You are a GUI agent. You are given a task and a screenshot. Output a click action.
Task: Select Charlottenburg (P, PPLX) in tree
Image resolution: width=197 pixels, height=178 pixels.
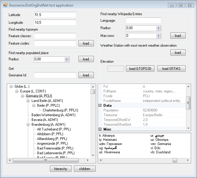60,110
